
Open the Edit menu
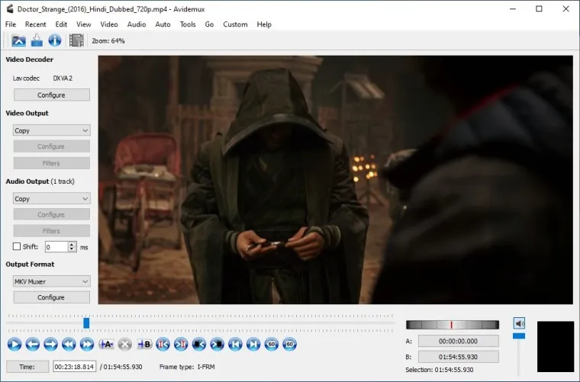[x=61, y=24]
